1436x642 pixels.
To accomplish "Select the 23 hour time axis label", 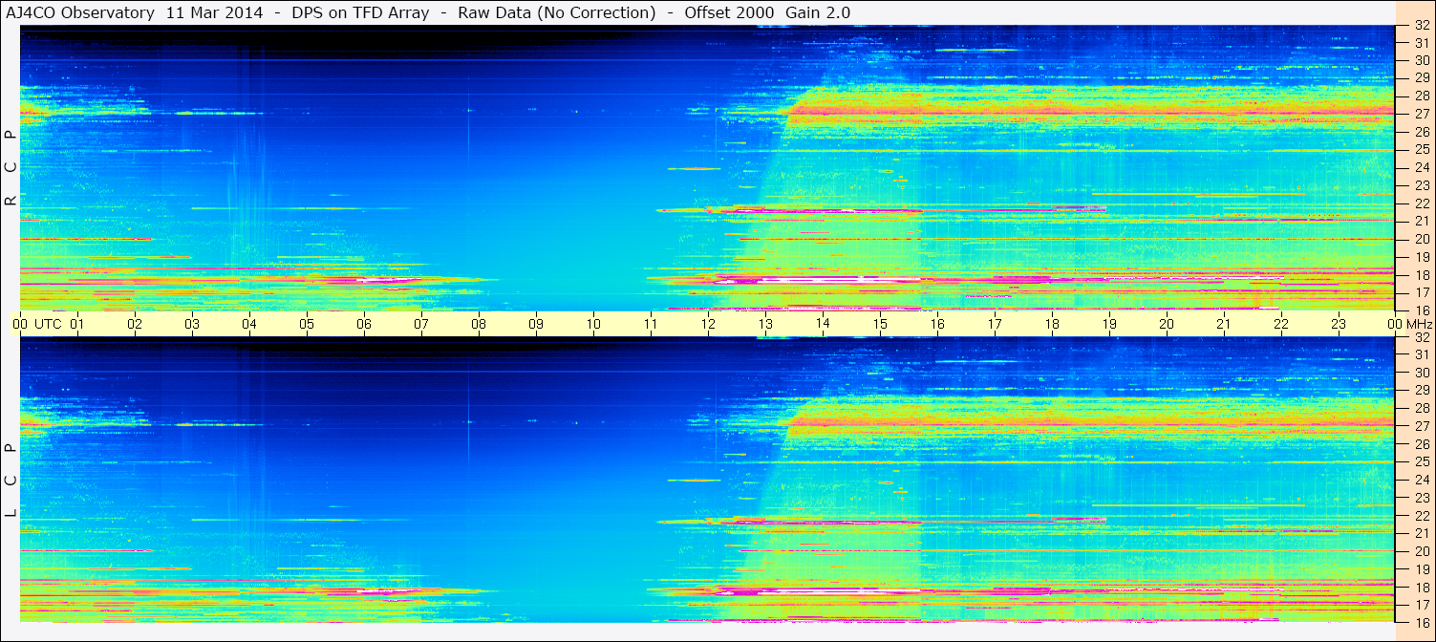I will (1339, 324).
